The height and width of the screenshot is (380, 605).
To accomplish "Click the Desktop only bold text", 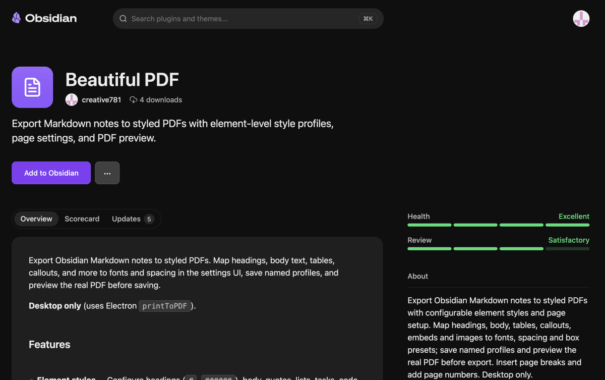I will pyautogui.click(x=55, y=306).
